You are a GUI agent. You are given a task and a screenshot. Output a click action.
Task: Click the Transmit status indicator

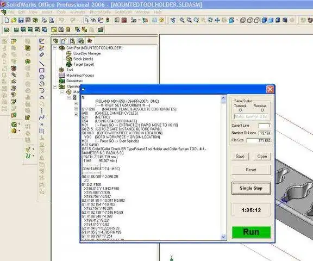pos(240,110)
